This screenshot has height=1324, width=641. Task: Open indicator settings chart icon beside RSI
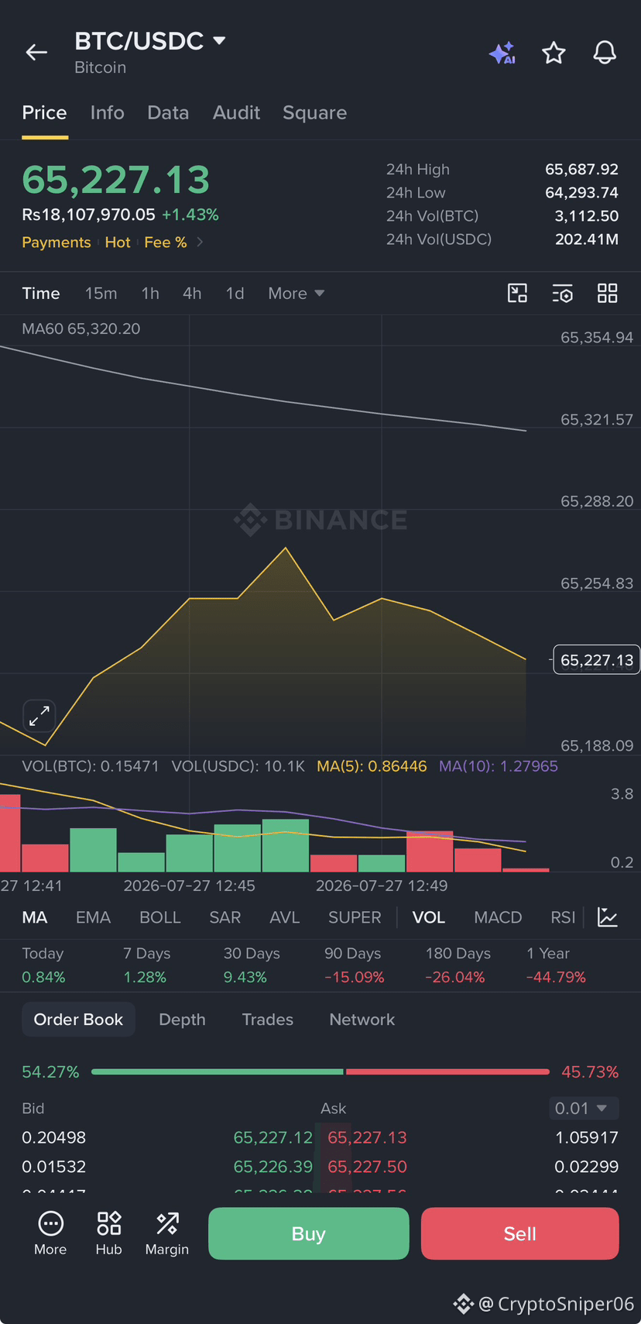pos(608,917)
